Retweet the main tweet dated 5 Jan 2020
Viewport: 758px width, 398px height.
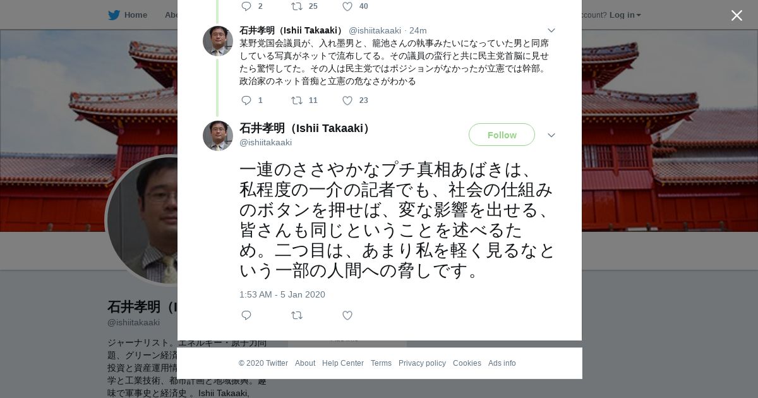pos(297,315)
